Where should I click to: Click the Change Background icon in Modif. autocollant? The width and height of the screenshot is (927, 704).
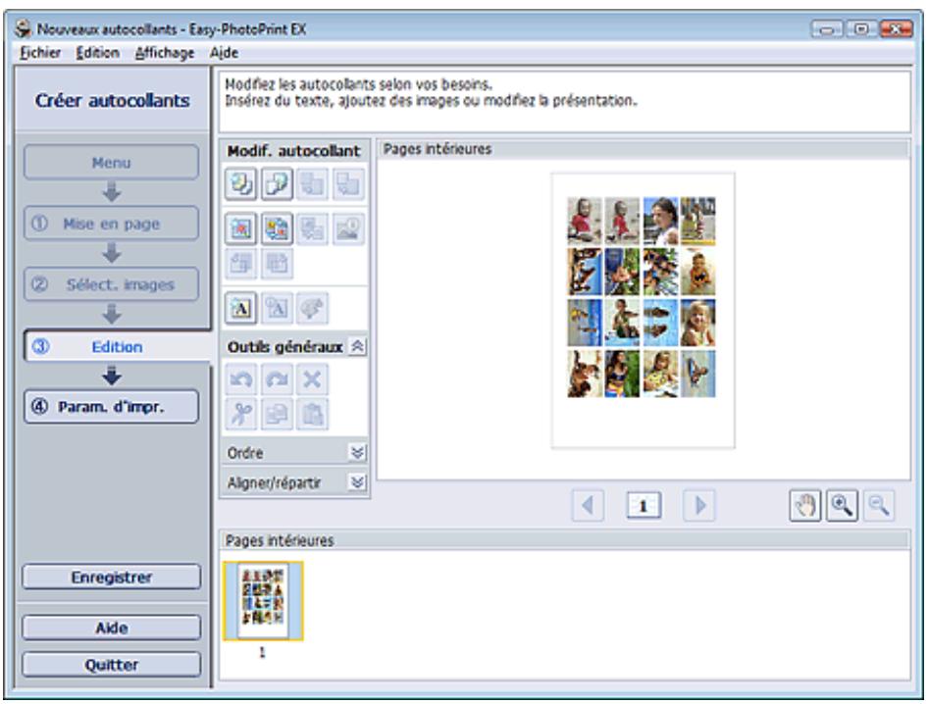tap(240, 183)
